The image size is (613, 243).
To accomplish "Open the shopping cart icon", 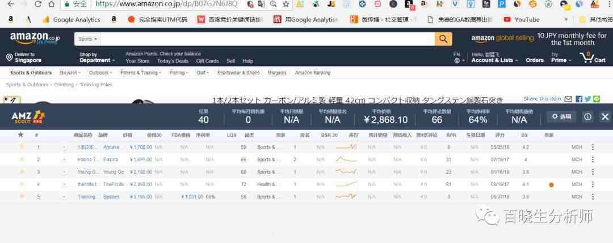I will (593, 57).
